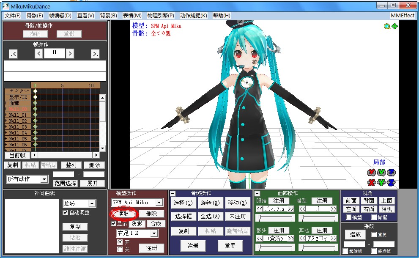Click the 播放 play button
Image resolution: width=419 pixels, height=258 pixels.
pos(356,234)
